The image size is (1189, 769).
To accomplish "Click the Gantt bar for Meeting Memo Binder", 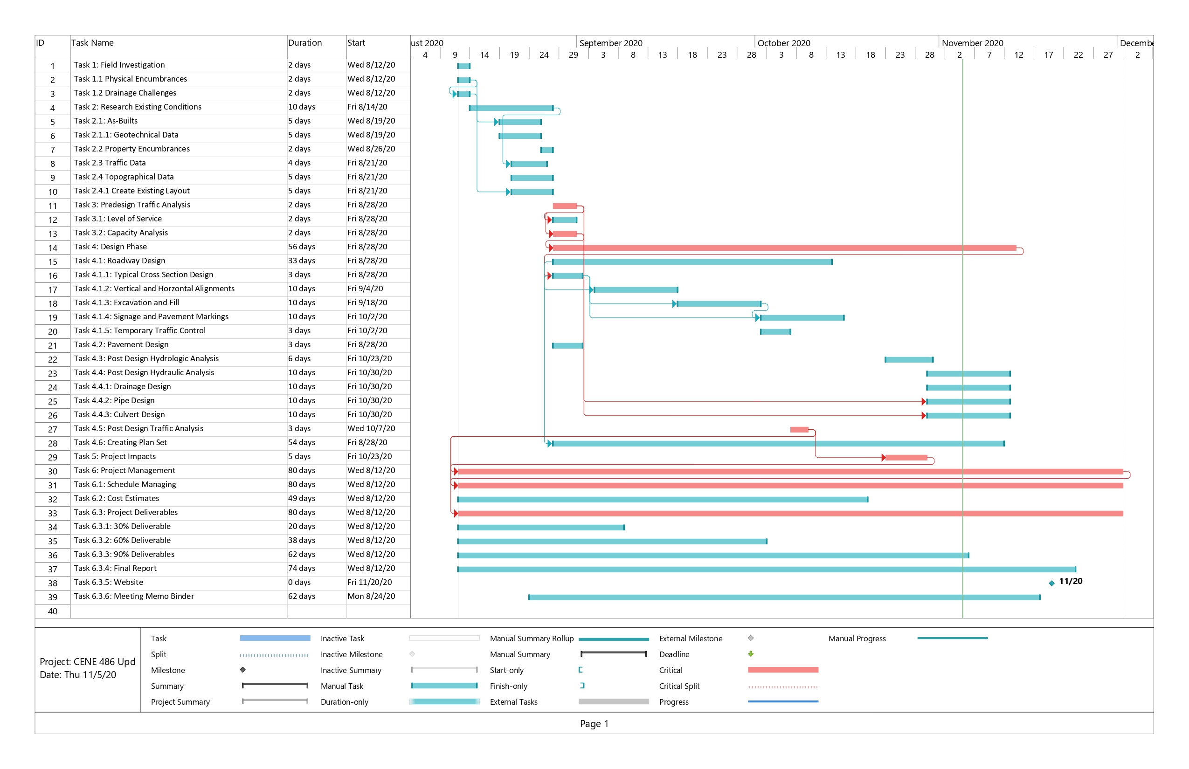I will click(784, 597).
